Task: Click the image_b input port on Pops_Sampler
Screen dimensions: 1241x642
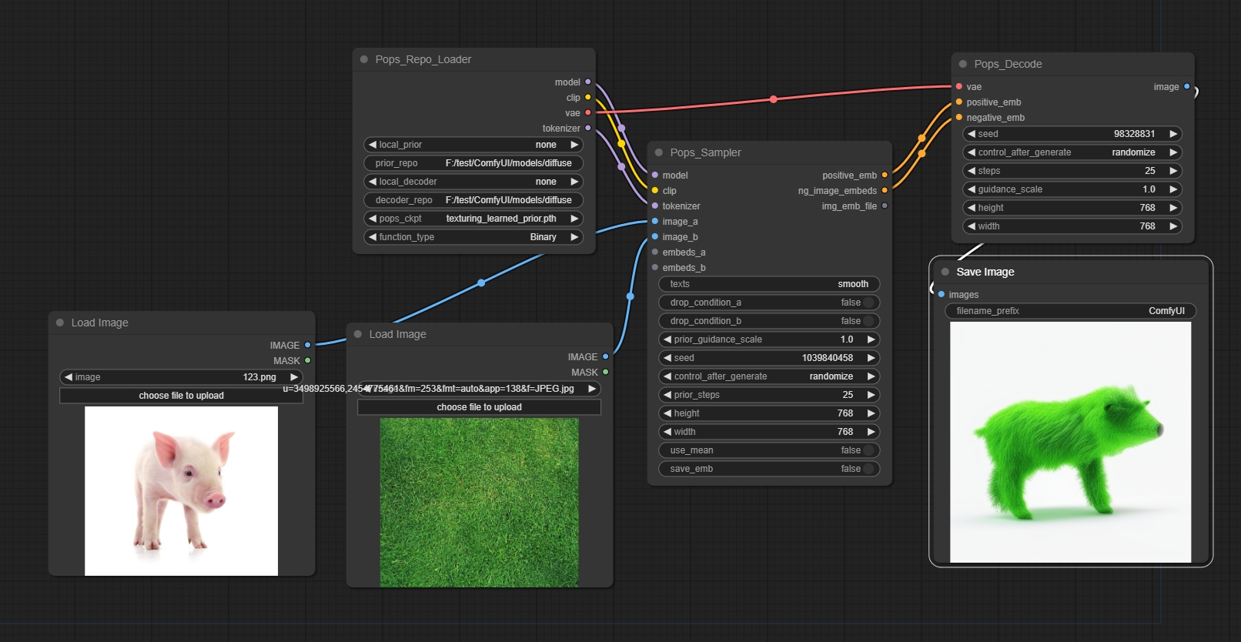Action: click(655, 236)
